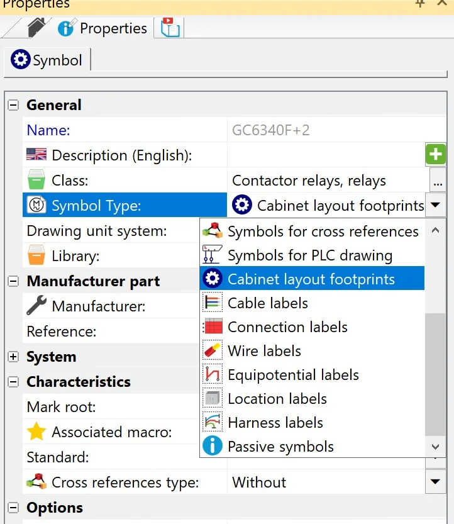Collapse the Characteristics section
This screenshot has height=524, width=454.
click(13, 382)
